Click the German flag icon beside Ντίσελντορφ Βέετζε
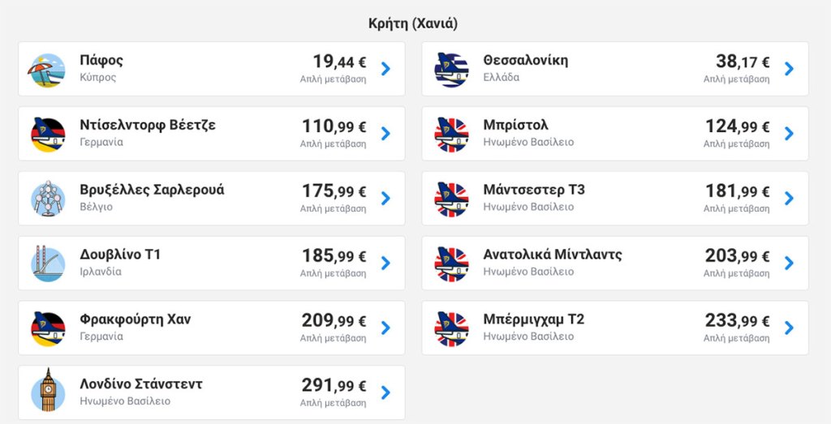The height and width of the screenshot is (424, 831). 48,135
